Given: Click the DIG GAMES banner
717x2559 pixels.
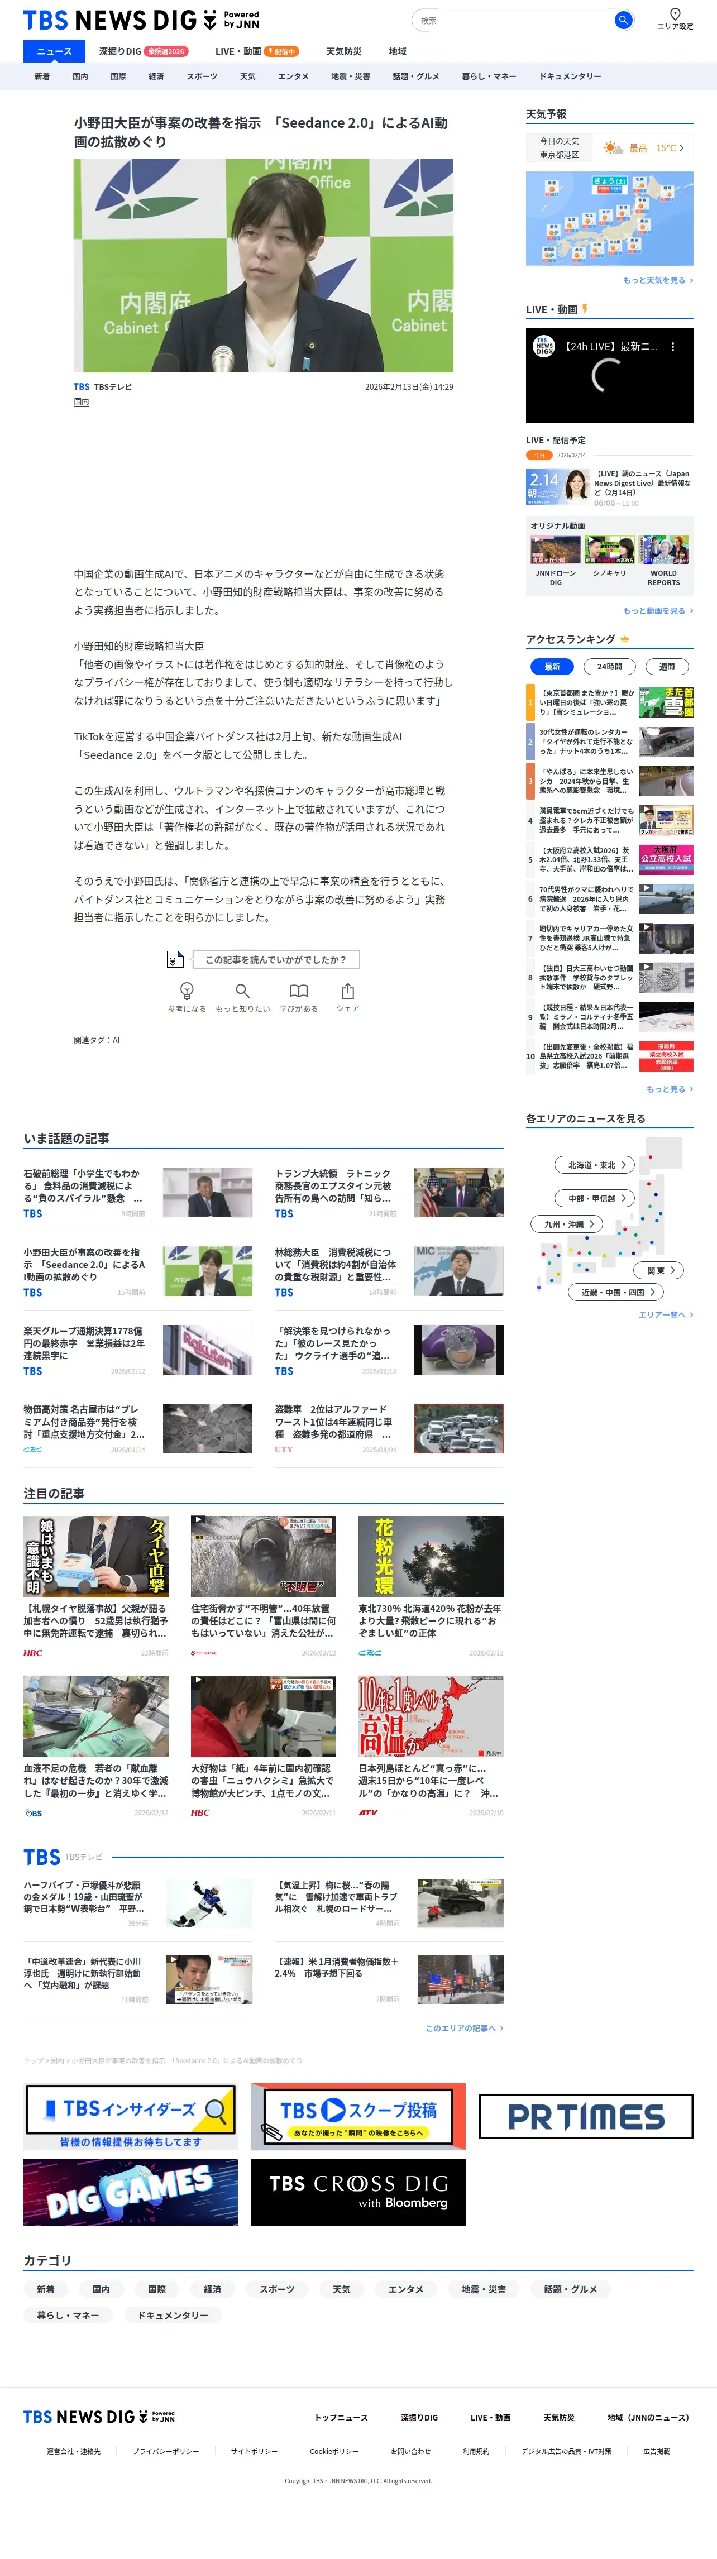Looking at the screenshot, I should pyautogui.click(x=130, y=2193).
